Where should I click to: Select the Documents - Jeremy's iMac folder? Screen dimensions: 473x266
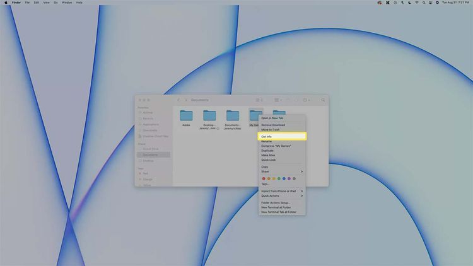coord(233,115)
